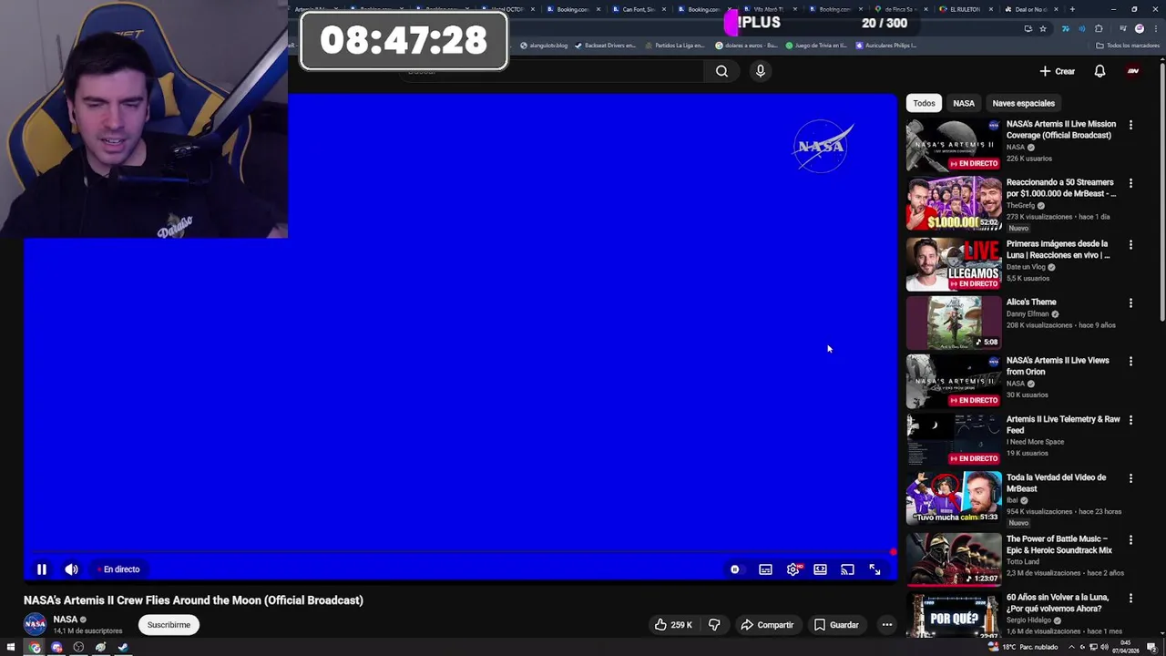Open options for '60 Años sin Volver a la Luna'
Screen dimensions: 1166x656
click(1130, 599)
